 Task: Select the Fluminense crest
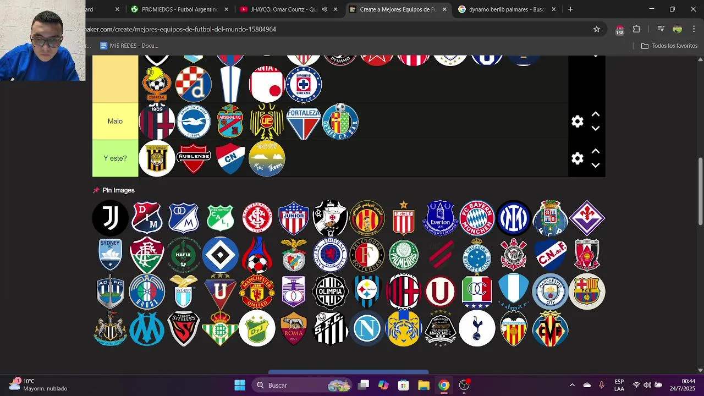[147, 255]
